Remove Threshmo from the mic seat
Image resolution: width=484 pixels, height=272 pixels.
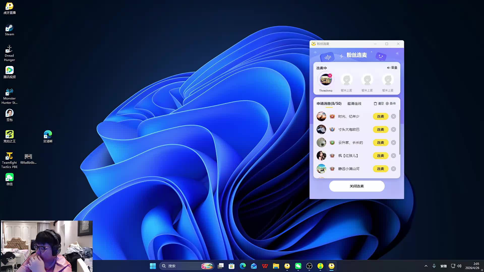[330, 76]
